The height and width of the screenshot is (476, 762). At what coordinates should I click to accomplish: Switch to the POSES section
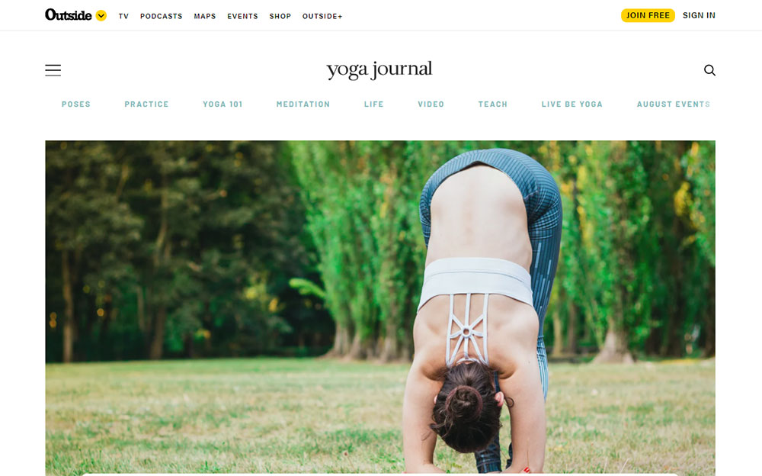75,105
